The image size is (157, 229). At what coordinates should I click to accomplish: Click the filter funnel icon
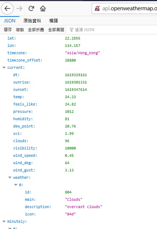point(71,30)
